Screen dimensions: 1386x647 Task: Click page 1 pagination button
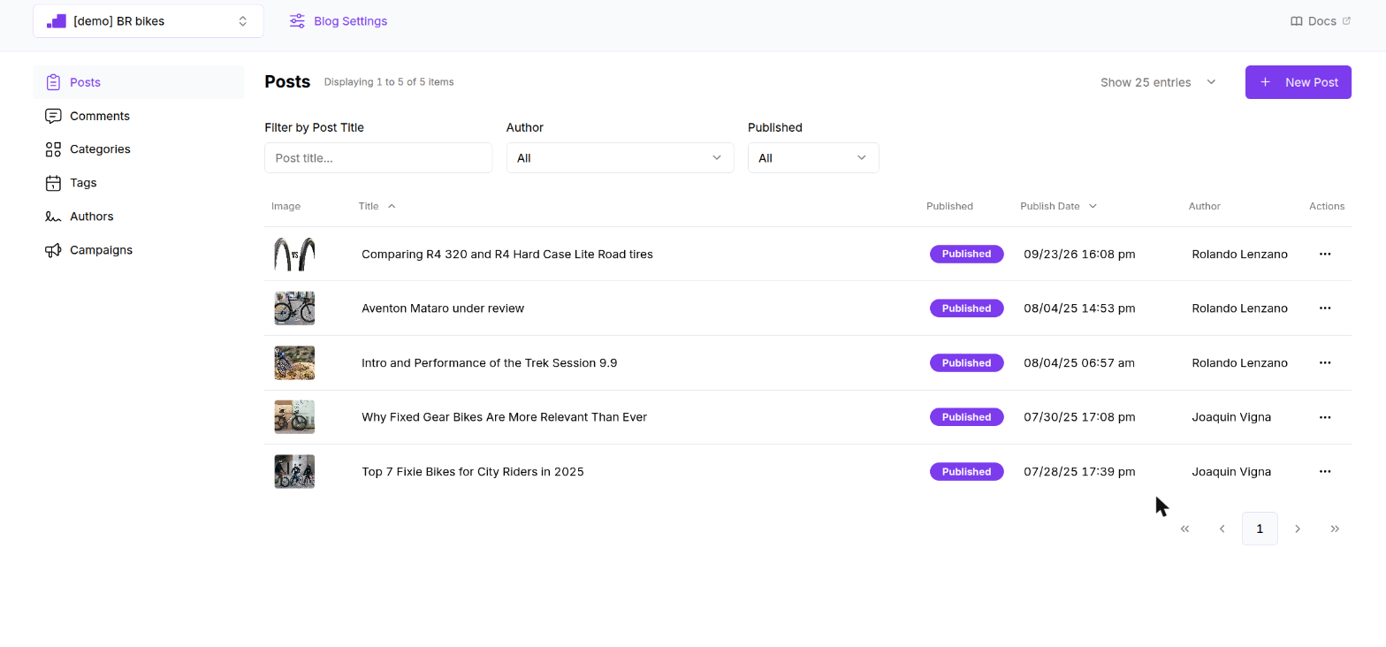[1260, 529]
